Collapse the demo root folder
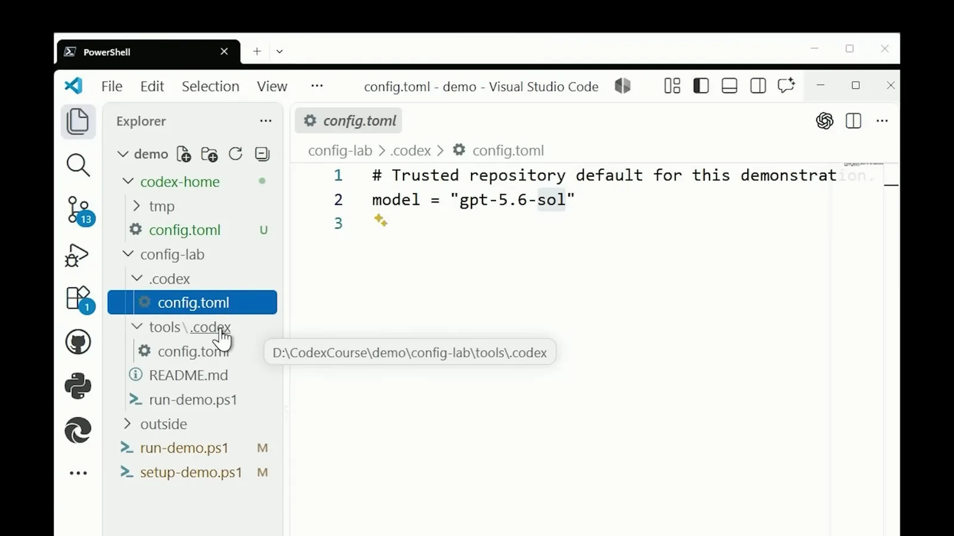Viewport: 954px width, 536px height. (x=123, y=154)
